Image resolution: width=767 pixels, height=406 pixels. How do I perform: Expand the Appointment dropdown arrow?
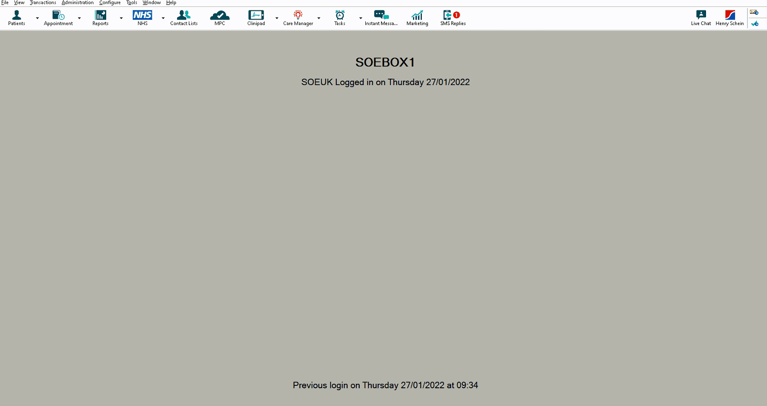79,19
